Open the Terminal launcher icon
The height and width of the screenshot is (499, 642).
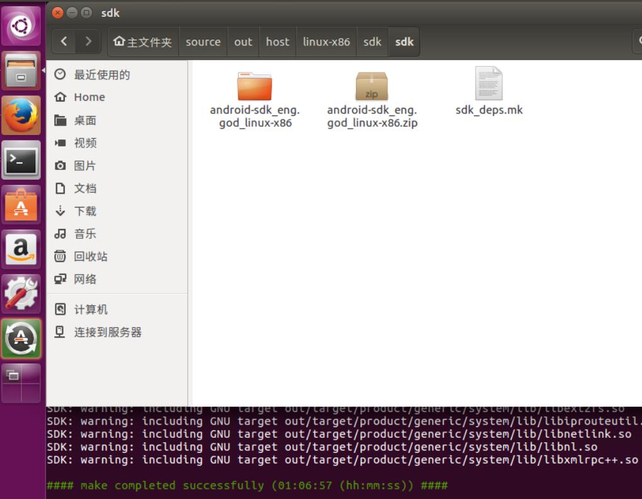pyautogui.click(x=21, y=160)
